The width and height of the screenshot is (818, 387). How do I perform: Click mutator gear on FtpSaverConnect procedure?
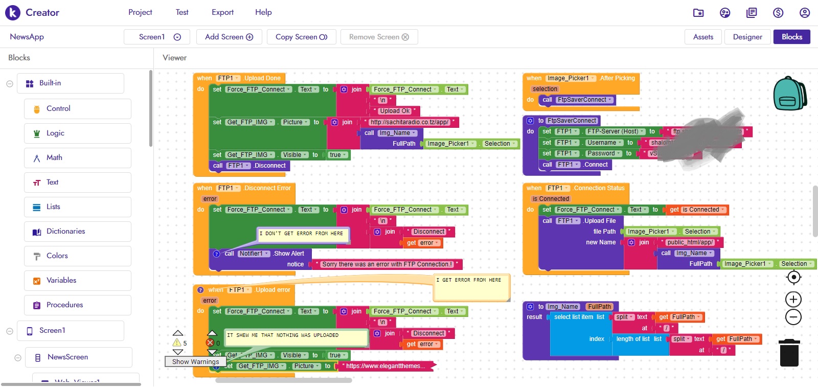click(x=530, y=121)
